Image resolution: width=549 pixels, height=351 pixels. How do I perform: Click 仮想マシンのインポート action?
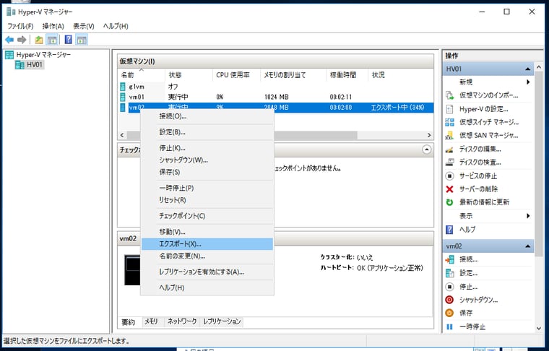[488, 95]
